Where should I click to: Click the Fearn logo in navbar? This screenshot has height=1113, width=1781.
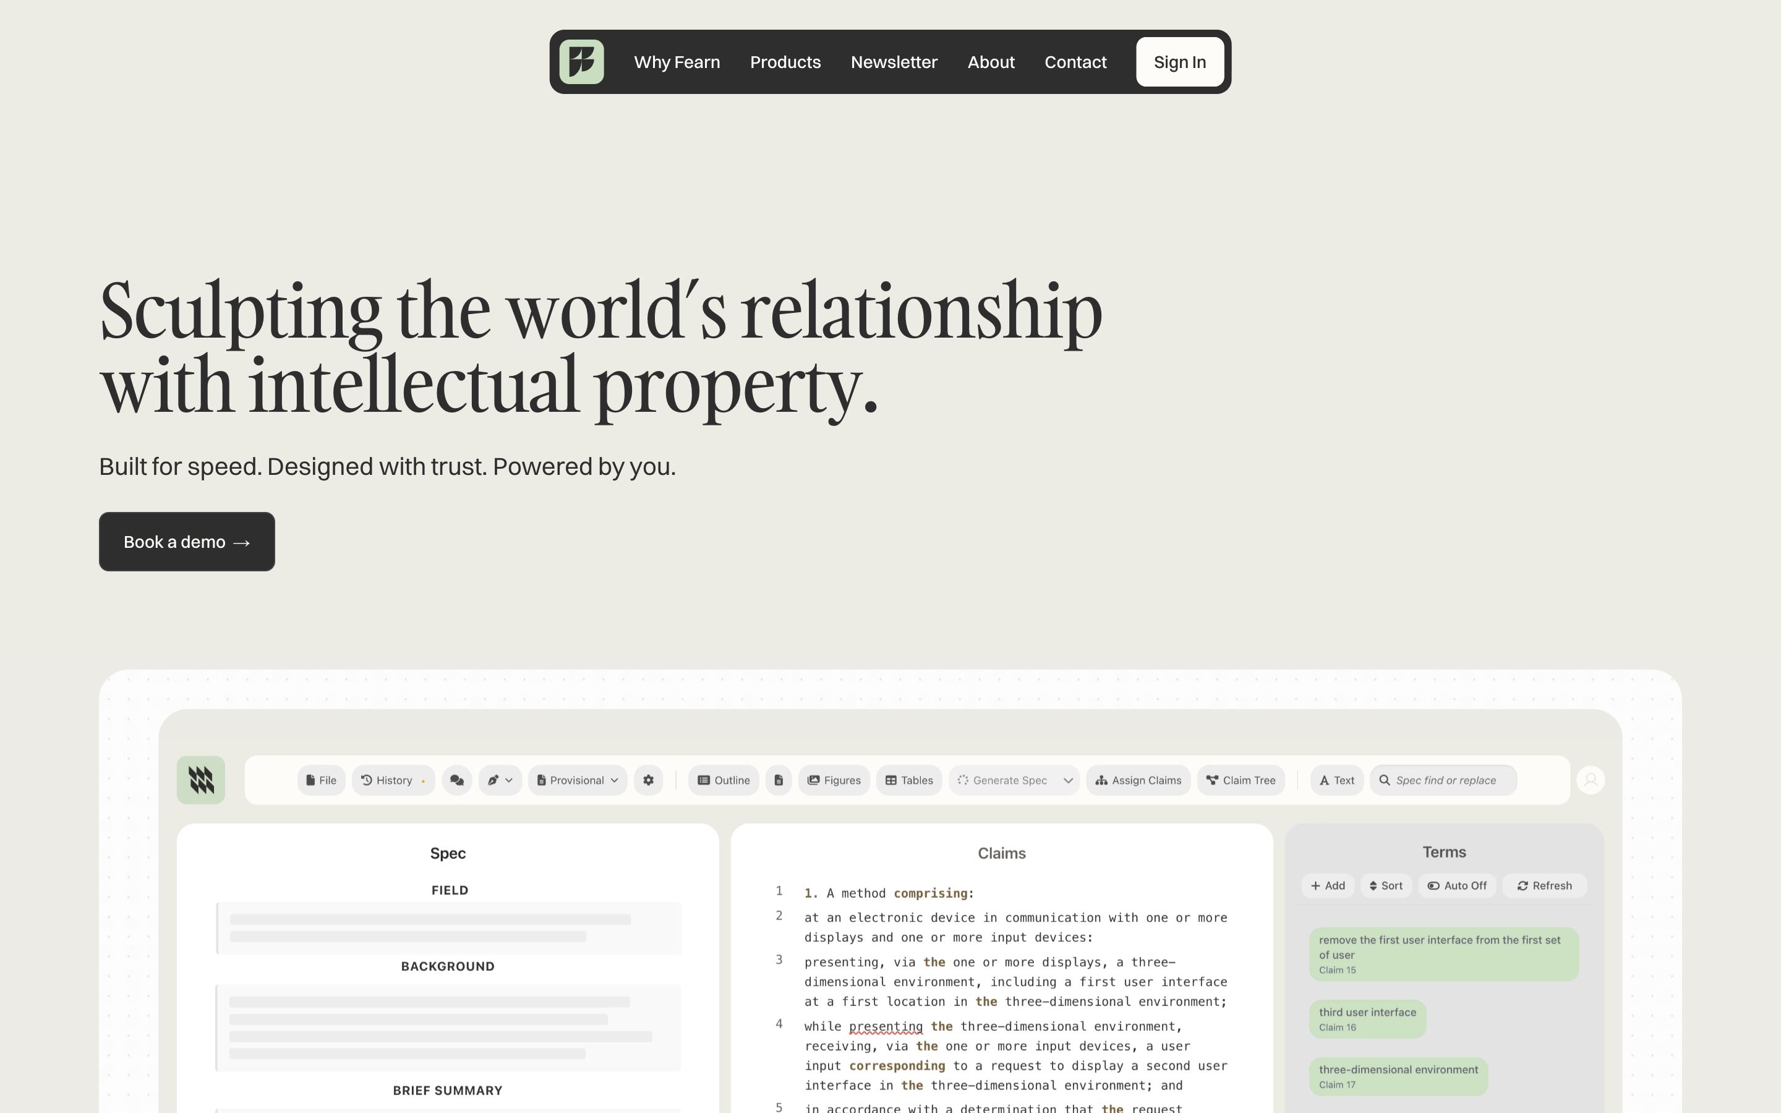point(581,62)
